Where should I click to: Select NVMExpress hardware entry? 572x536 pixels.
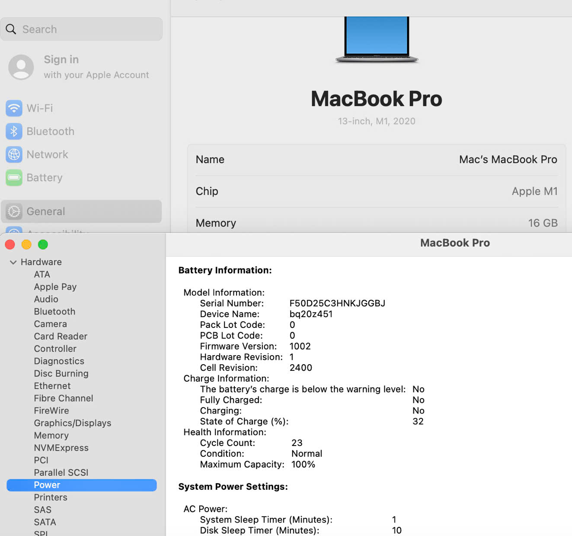61,448
